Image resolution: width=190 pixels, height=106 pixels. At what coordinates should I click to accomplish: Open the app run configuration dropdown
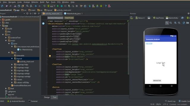coord(51,6)
